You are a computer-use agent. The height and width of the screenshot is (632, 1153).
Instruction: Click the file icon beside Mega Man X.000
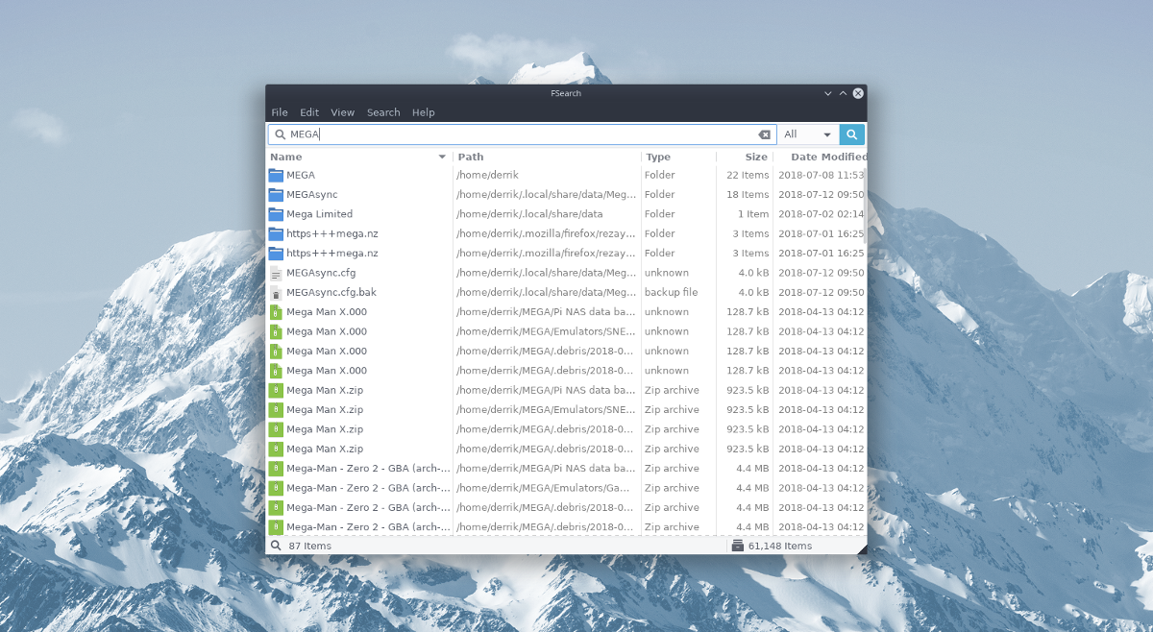coord(276,311)
